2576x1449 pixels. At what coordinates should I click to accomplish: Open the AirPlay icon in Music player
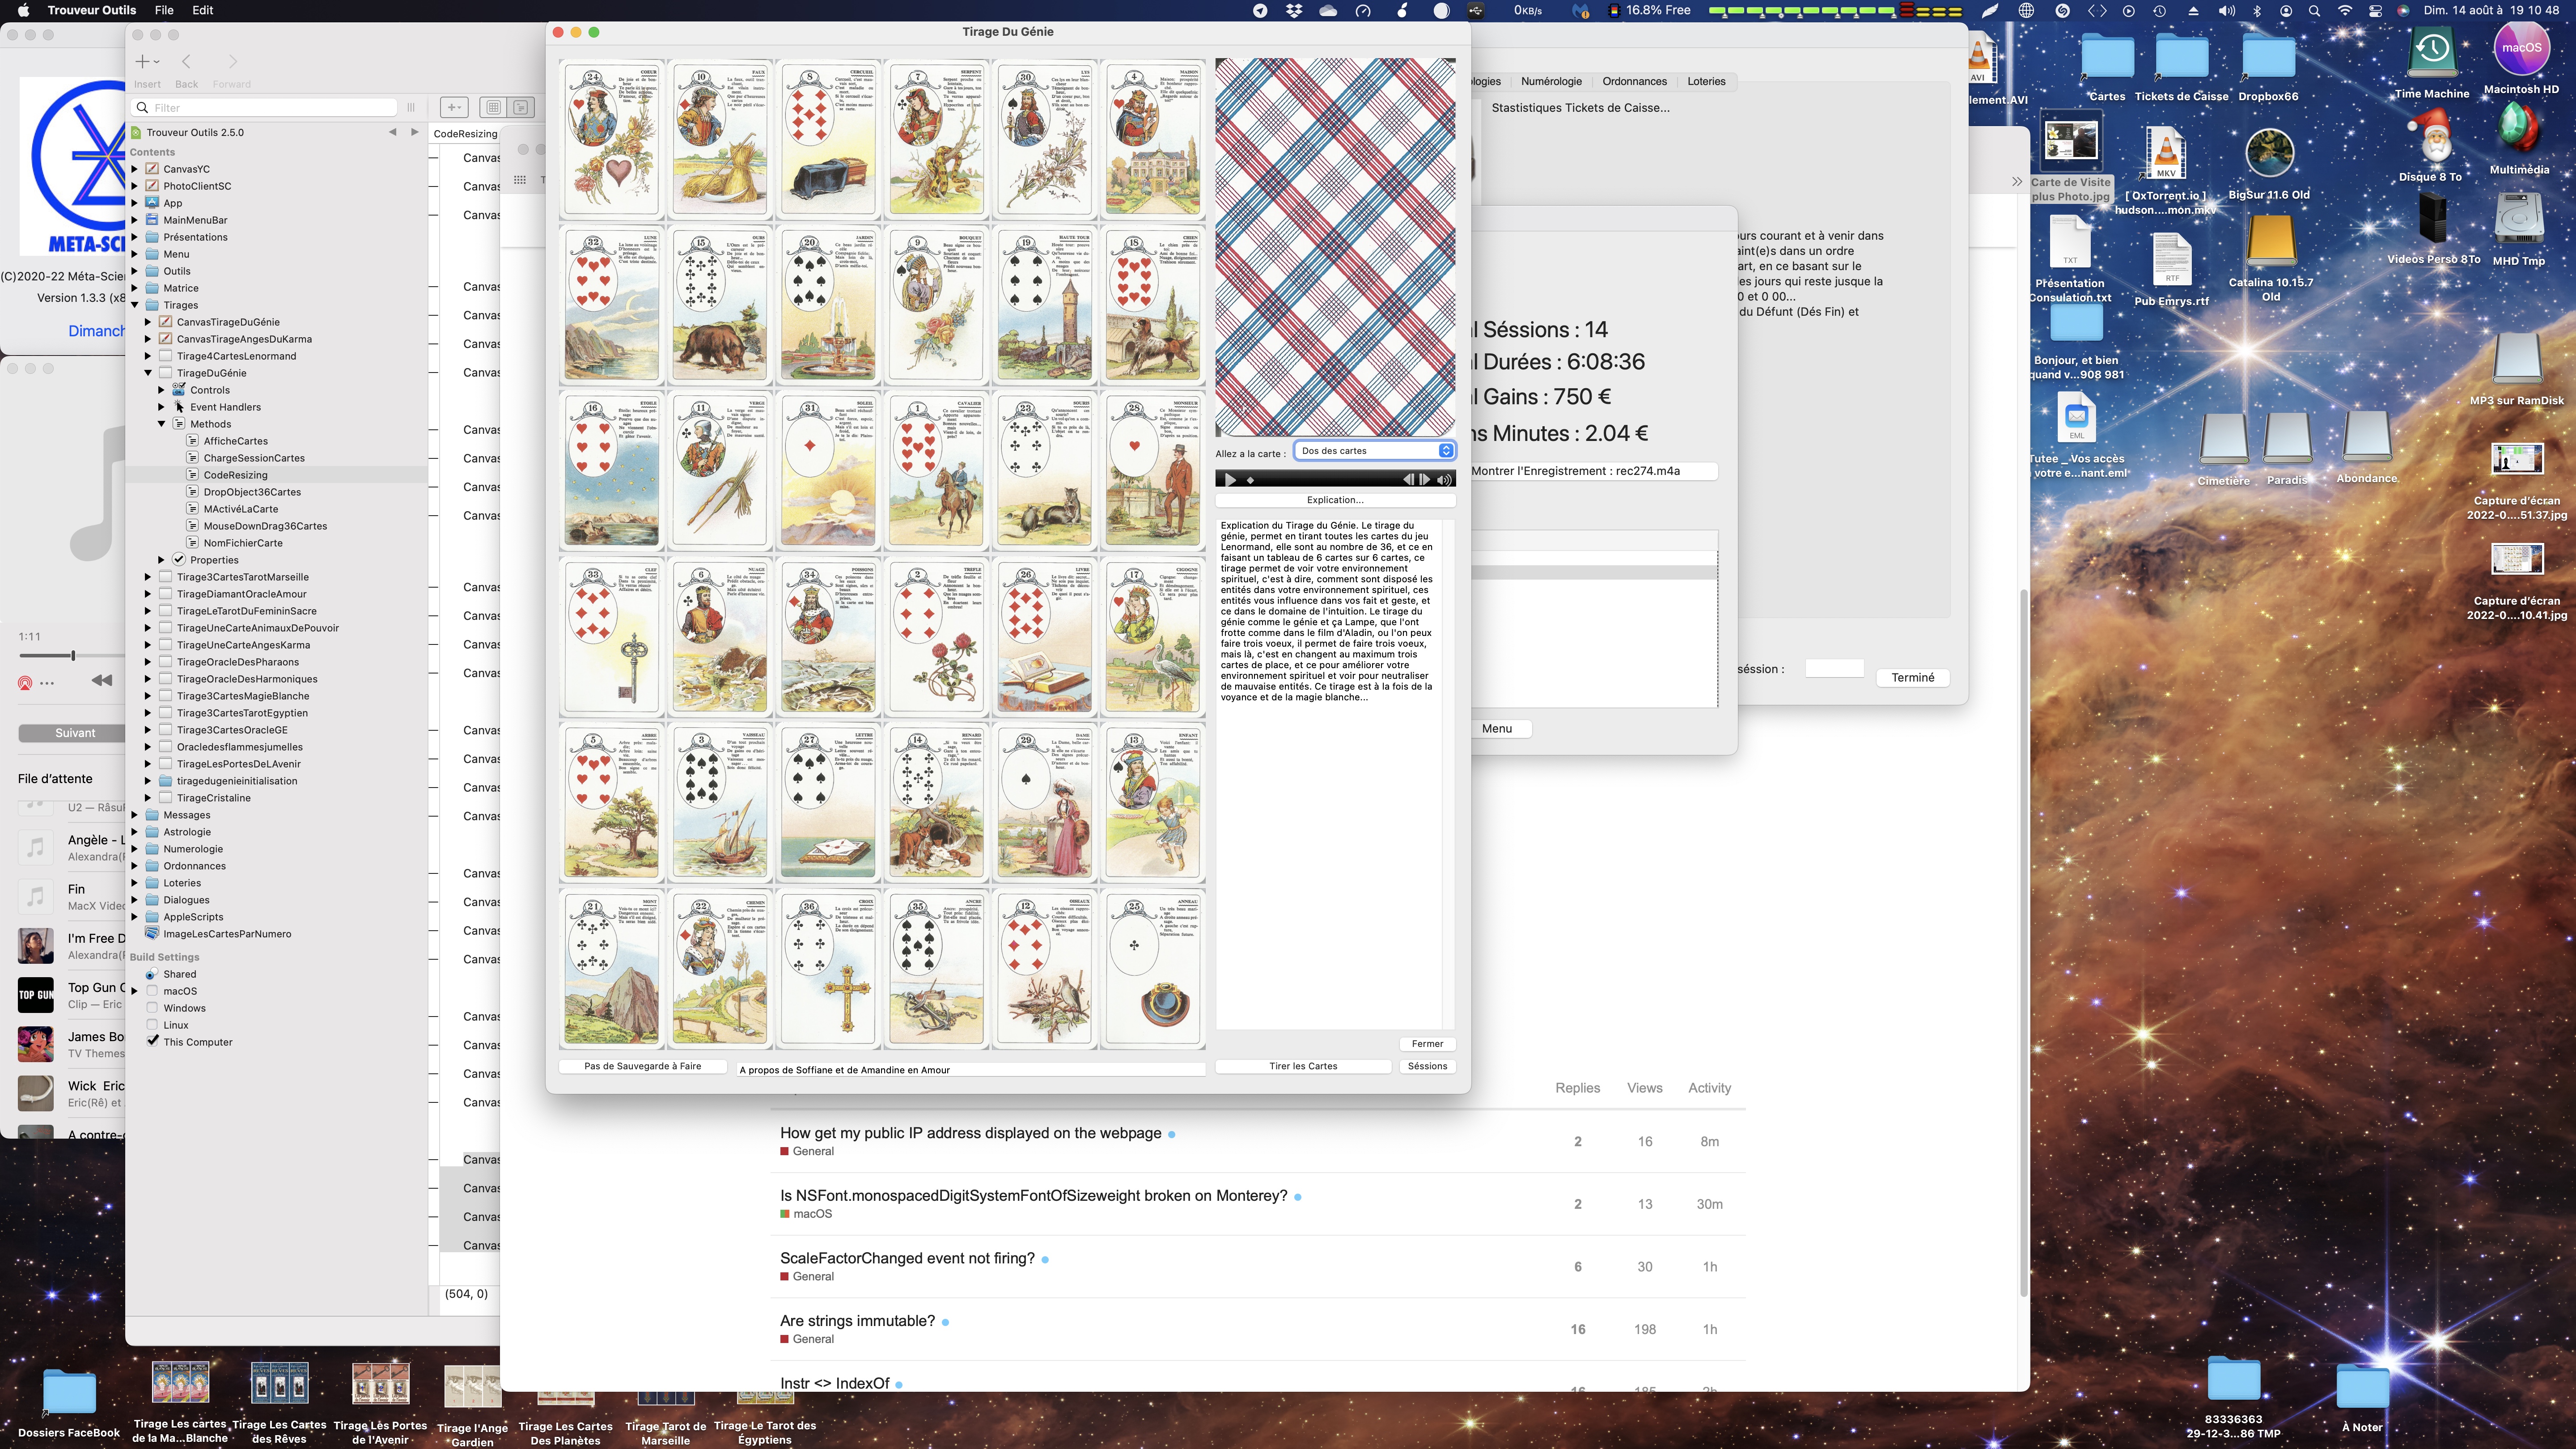click(25, 683)
